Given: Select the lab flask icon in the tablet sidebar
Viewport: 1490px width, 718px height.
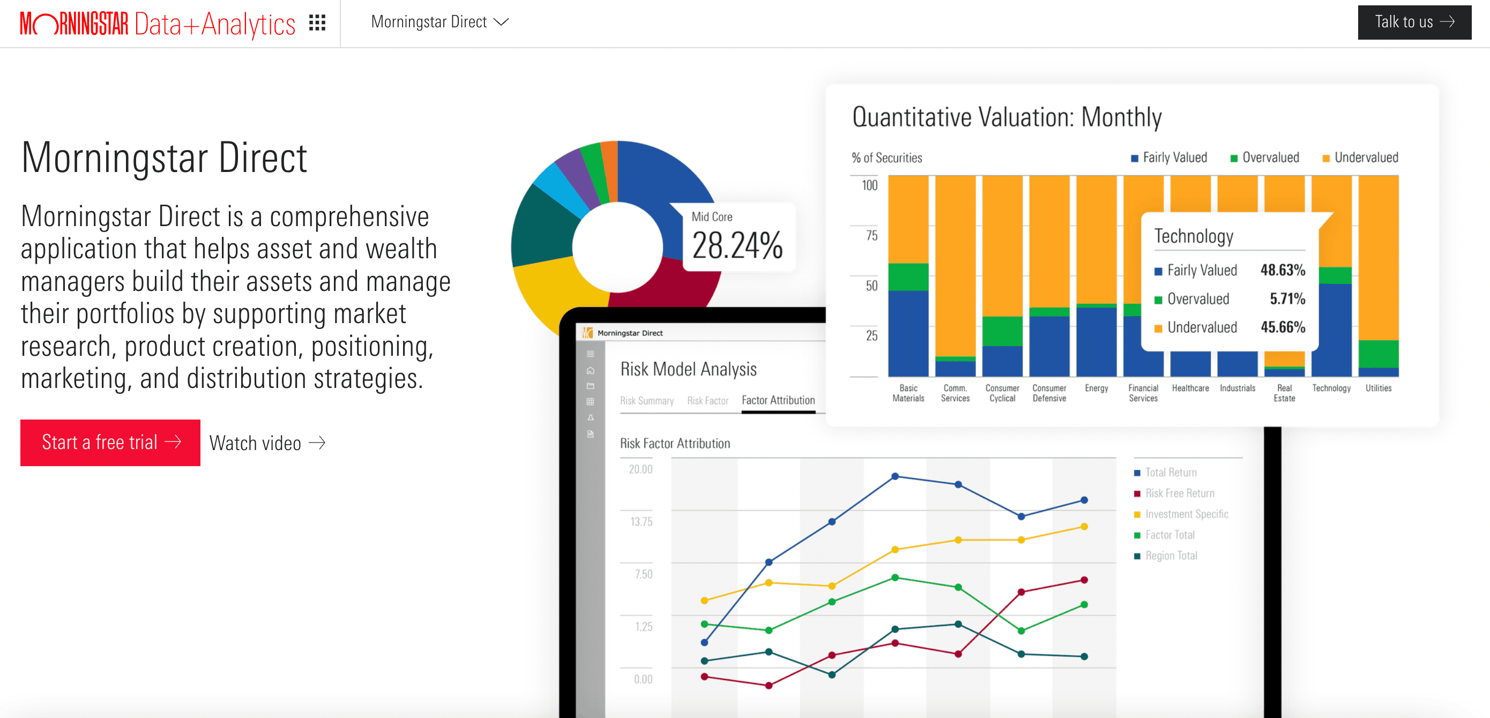Looking at the screenshot, I should (x=590, y=418).
